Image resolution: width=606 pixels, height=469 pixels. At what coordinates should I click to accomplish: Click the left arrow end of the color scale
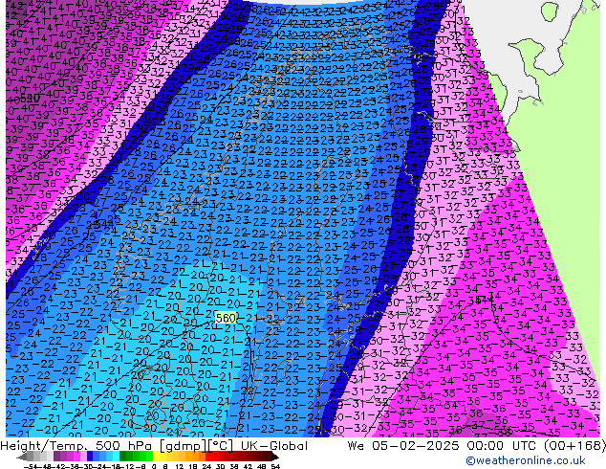(x=22, y=457)
